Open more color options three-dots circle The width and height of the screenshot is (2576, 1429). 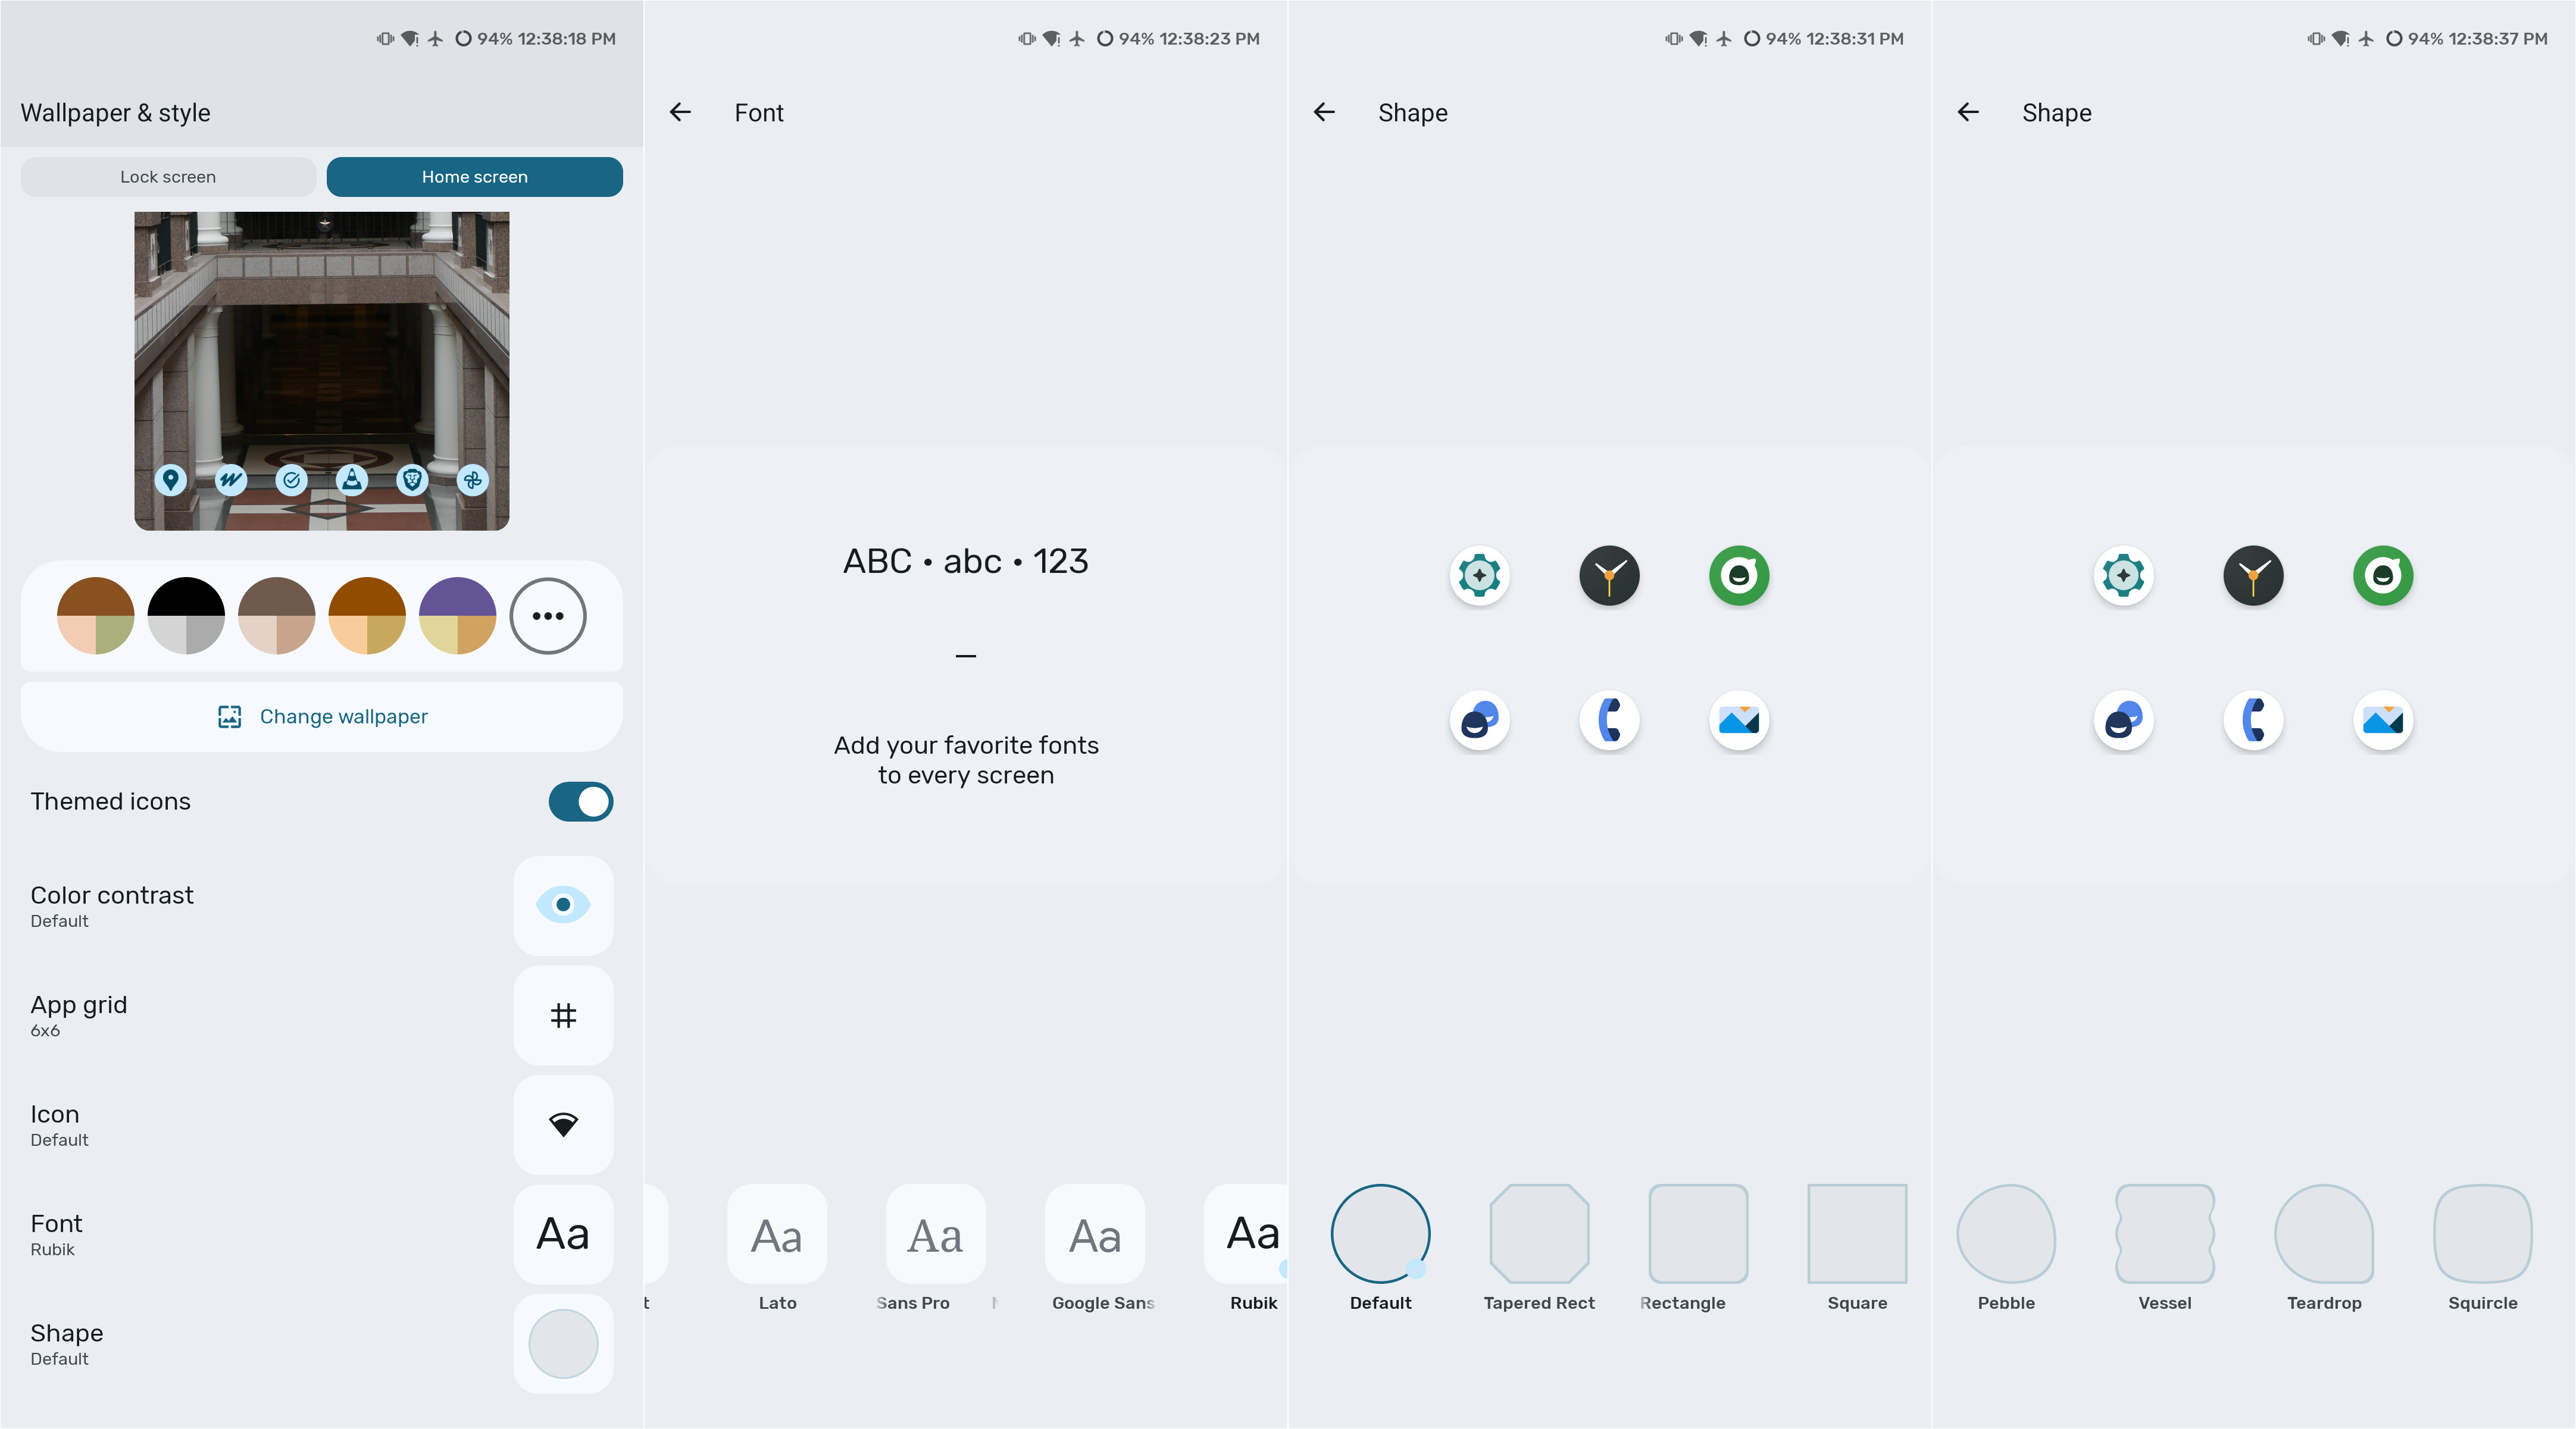tap(547, 616)
